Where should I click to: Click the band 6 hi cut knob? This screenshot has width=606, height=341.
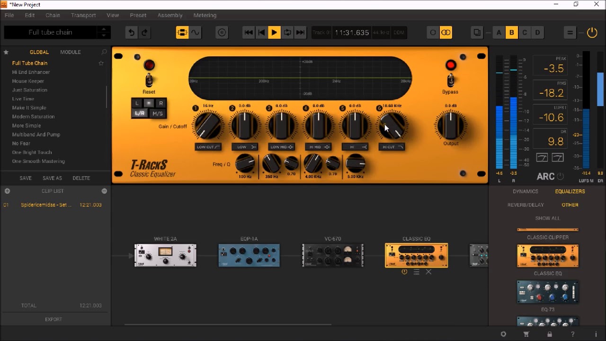tap(392, 126)
